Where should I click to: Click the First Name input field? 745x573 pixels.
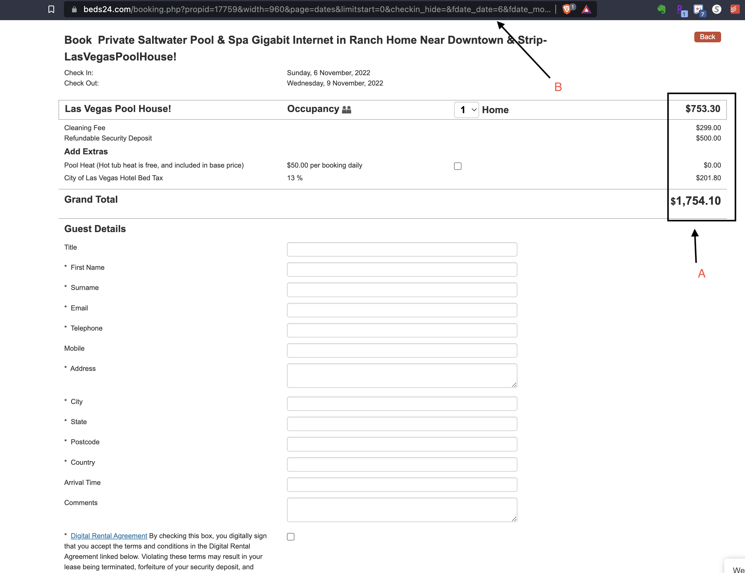click(x=402, y=269)
